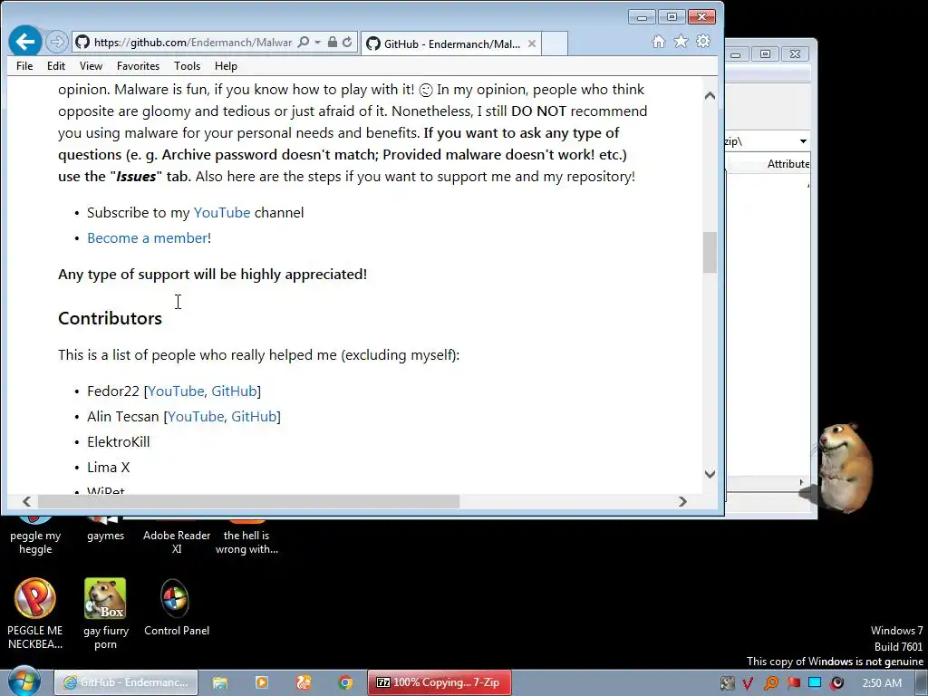928x696 pixels.
Task: Open the Windows Start menu orb
Action: (x=24, y=682)
